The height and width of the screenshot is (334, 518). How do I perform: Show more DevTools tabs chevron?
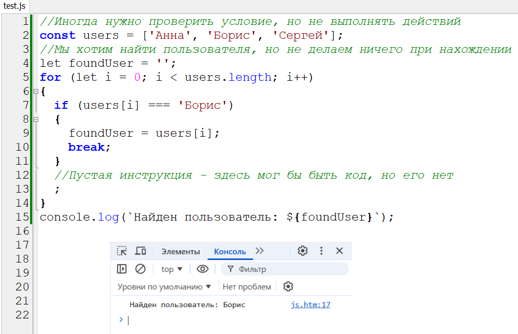[260, 251]
